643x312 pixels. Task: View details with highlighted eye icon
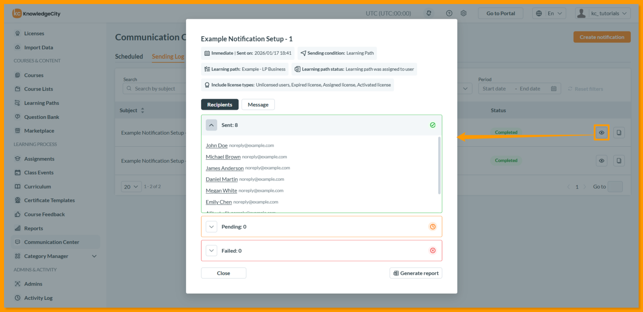pyautogui.click(x=601, y=133)
